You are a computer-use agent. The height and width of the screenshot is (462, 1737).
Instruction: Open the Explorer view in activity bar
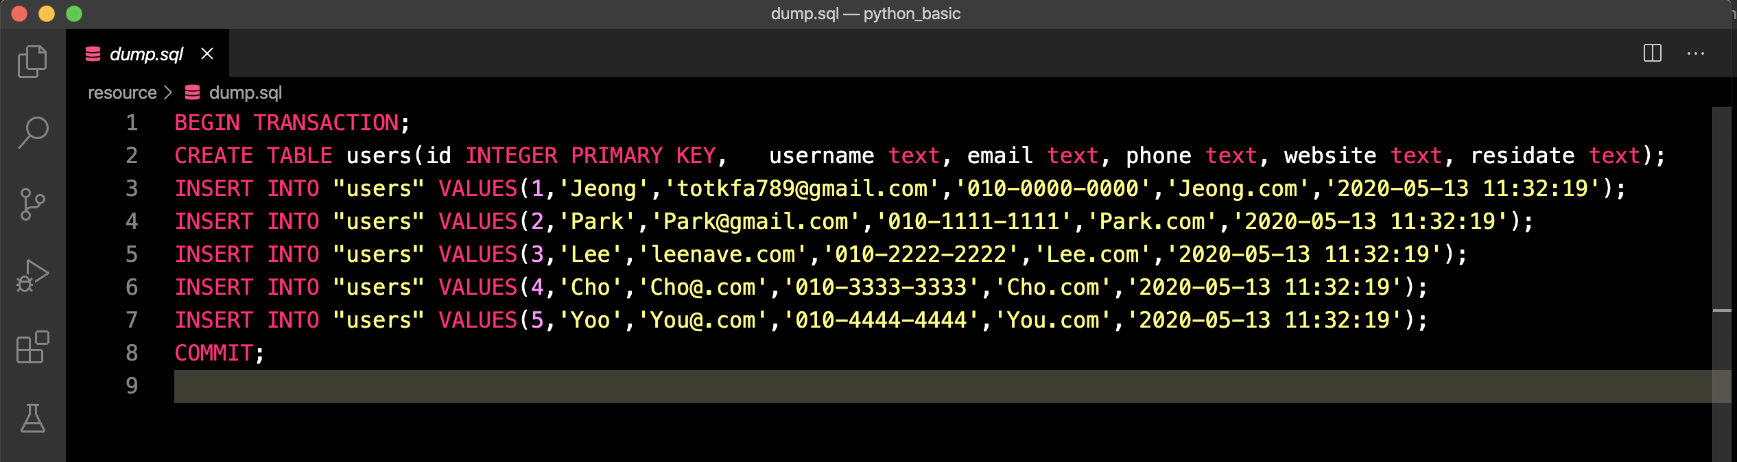32,62
